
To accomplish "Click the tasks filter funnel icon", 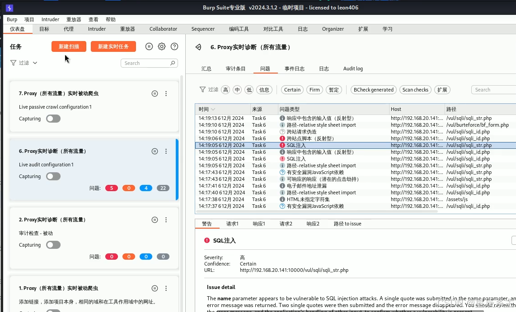I will click(x=13, y=63).
